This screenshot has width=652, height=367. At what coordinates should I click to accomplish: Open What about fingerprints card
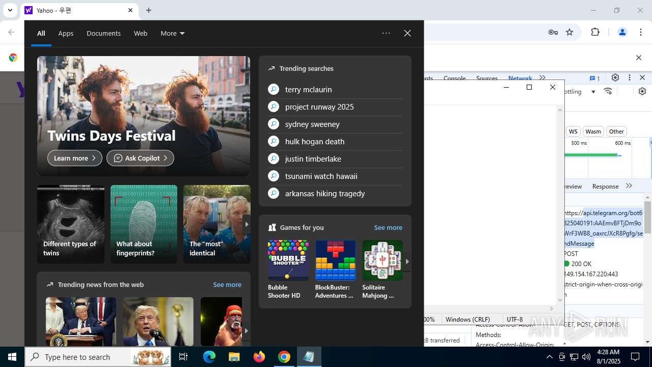pos(144,224)
